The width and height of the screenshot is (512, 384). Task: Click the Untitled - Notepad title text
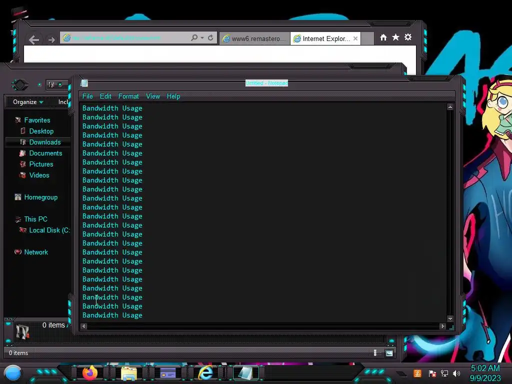click(266, 83)
